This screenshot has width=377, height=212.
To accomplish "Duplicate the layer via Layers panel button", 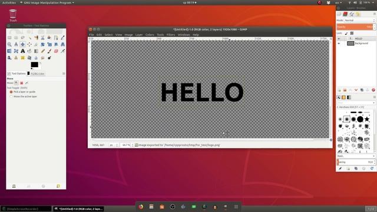I will [x=362, y=90].
